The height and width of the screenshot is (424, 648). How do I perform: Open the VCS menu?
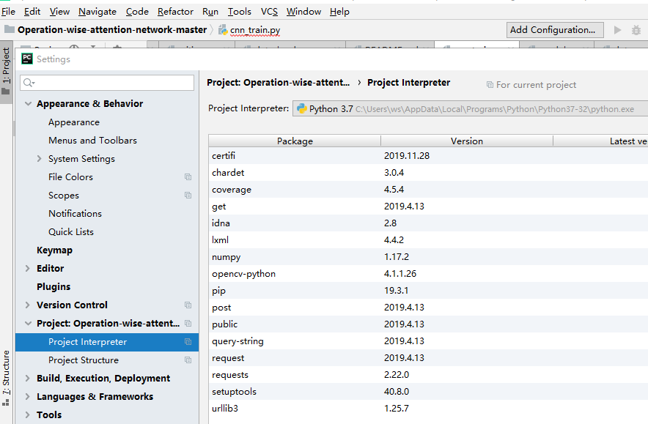pyautogui.click(x=269, y=12)
